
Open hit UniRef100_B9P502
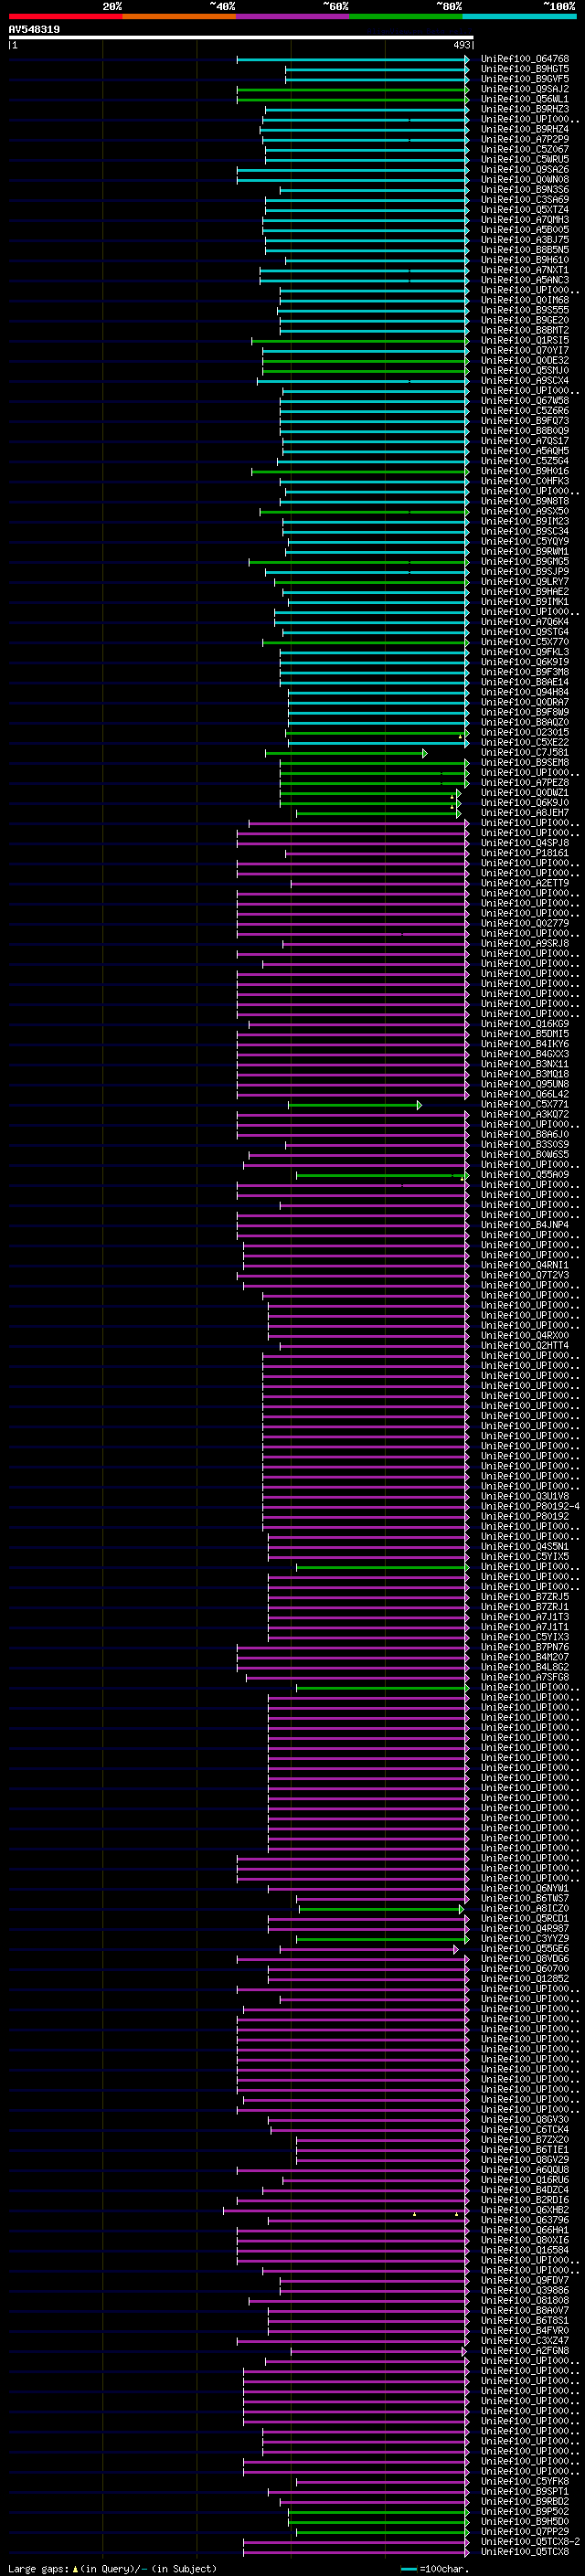click(x=525, y=2512)
